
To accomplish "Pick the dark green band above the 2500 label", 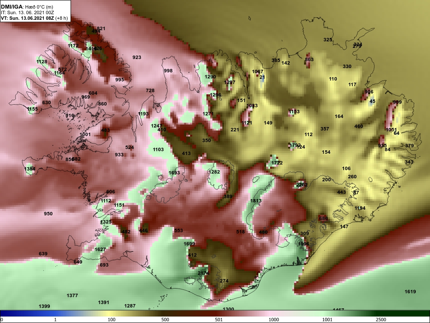I will (x=381, y=314).
